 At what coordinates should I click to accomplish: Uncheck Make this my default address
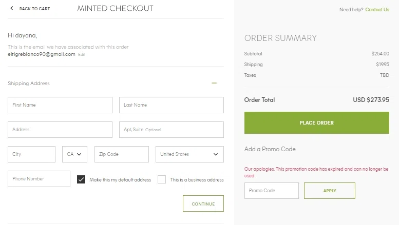(81, 179)
